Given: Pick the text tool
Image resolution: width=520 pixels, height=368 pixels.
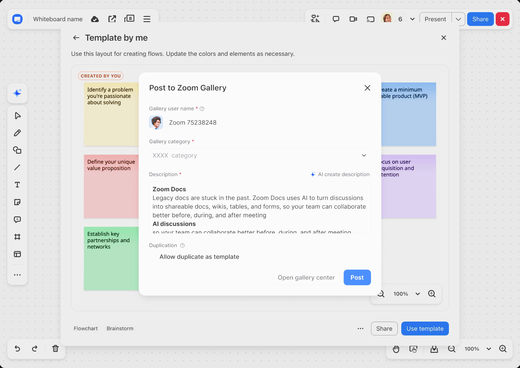Looking at the screenshot, I should click(x=17, y=185).
